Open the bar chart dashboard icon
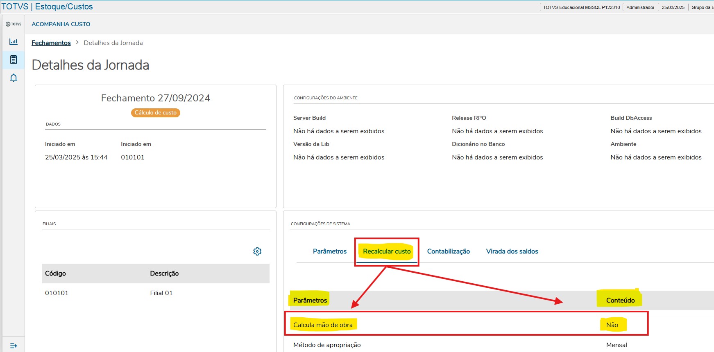The image size is (714, 352). coord(14,42)
